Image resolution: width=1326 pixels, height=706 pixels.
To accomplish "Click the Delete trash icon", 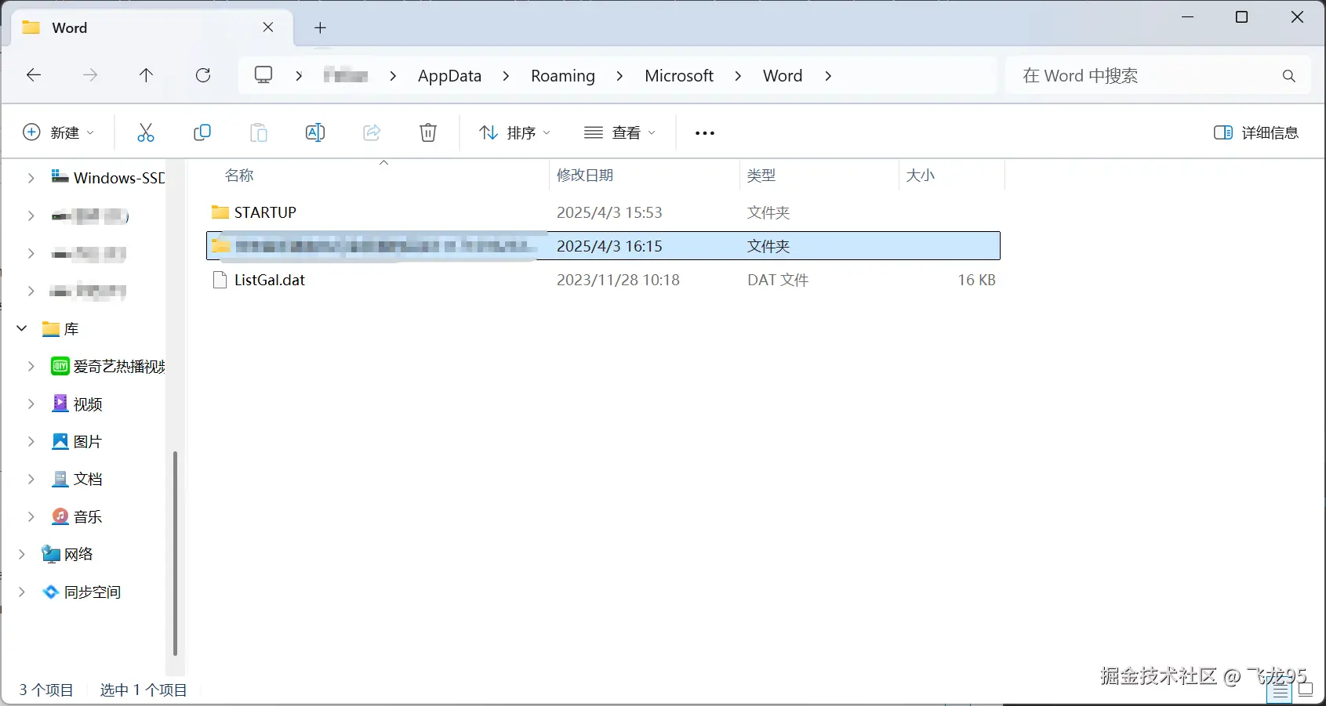I will point(428,132).
